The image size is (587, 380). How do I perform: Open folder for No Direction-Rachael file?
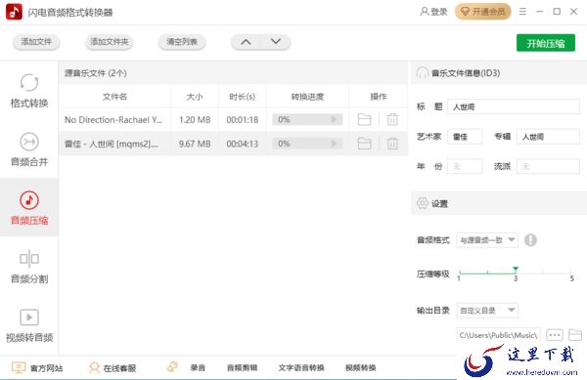point(364,119)
